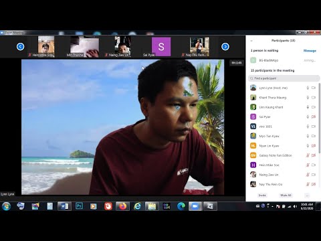Click camera icon for Naing Zaw Lin

pos(314,175)
